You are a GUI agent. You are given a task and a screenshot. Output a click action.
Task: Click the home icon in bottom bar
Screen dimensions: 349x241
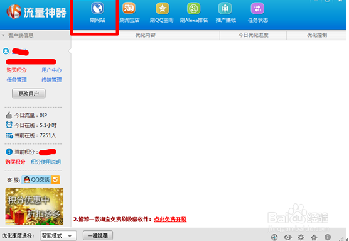coord(314,237)
